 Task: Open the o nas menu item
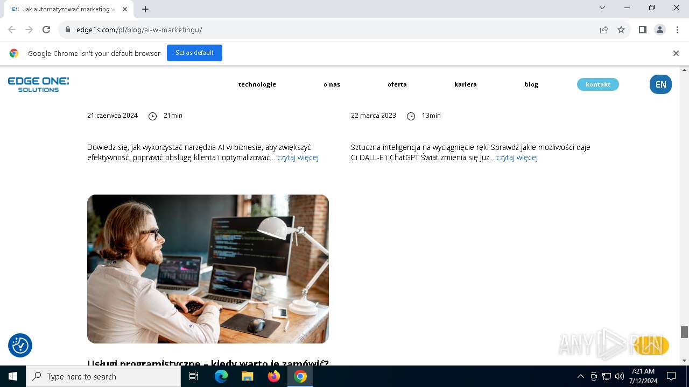point(332,84)
